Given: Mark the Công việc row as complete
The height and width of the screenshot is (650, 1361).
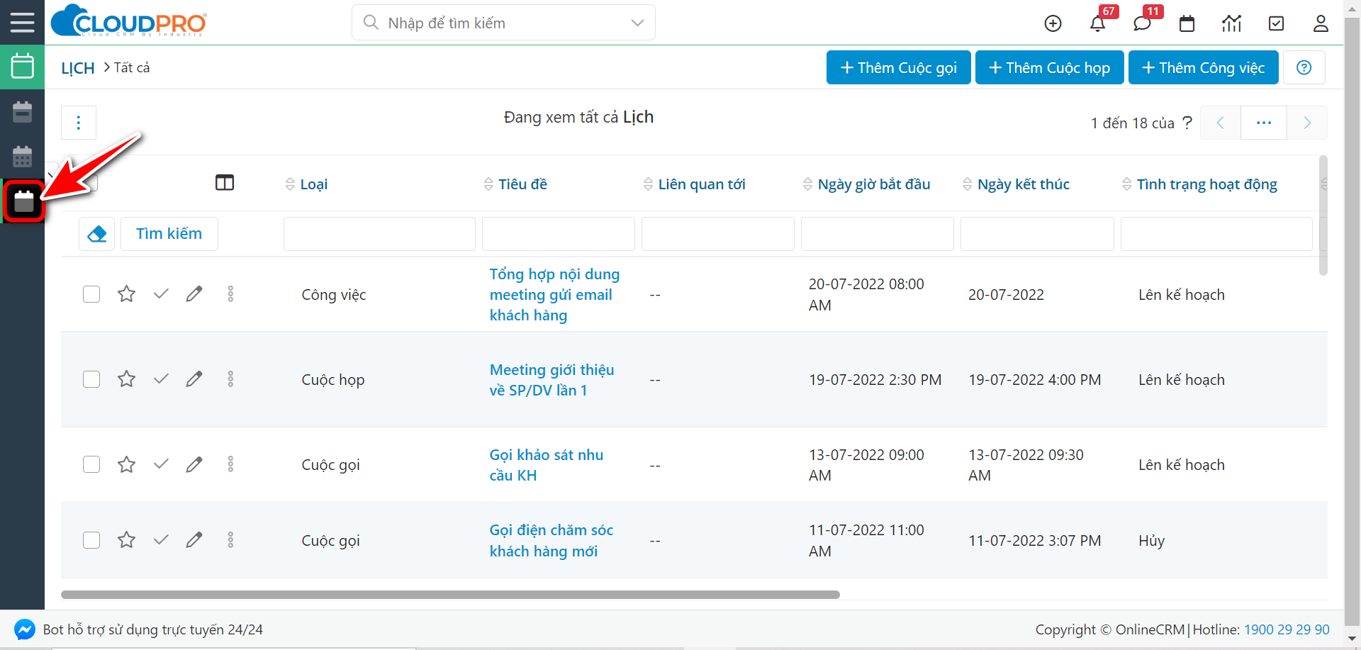Looking at the screenshot, I should coord(161,294).
